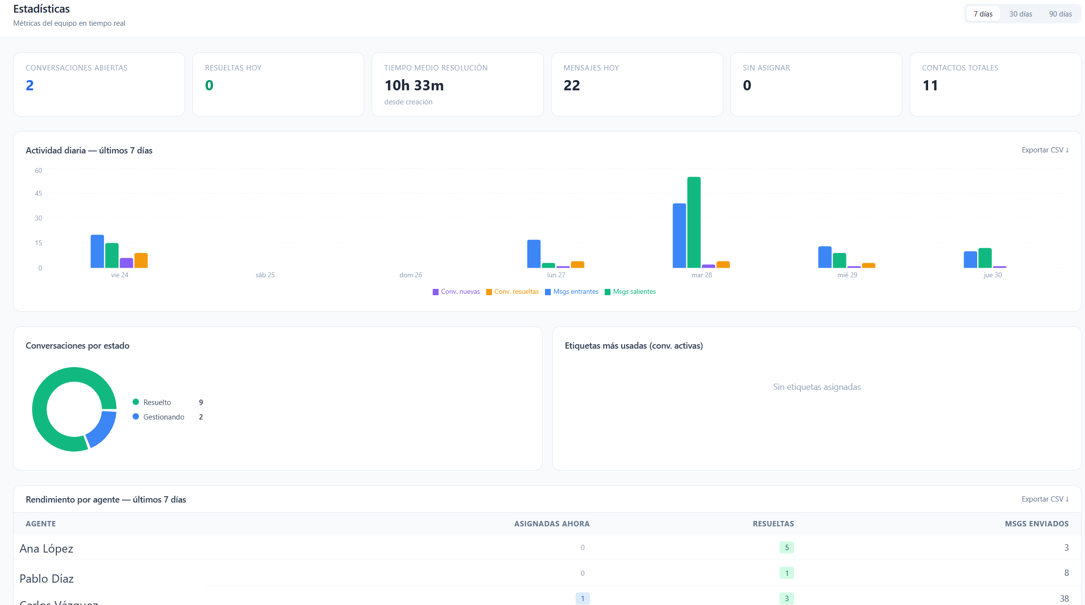Click Pablo Díaz resolved count badge

click(x=786, y=573)
